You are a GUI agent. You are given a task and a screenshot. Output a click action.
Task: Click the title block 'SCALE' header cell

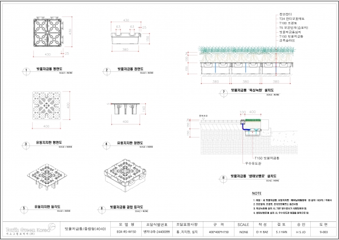point(243,225)
